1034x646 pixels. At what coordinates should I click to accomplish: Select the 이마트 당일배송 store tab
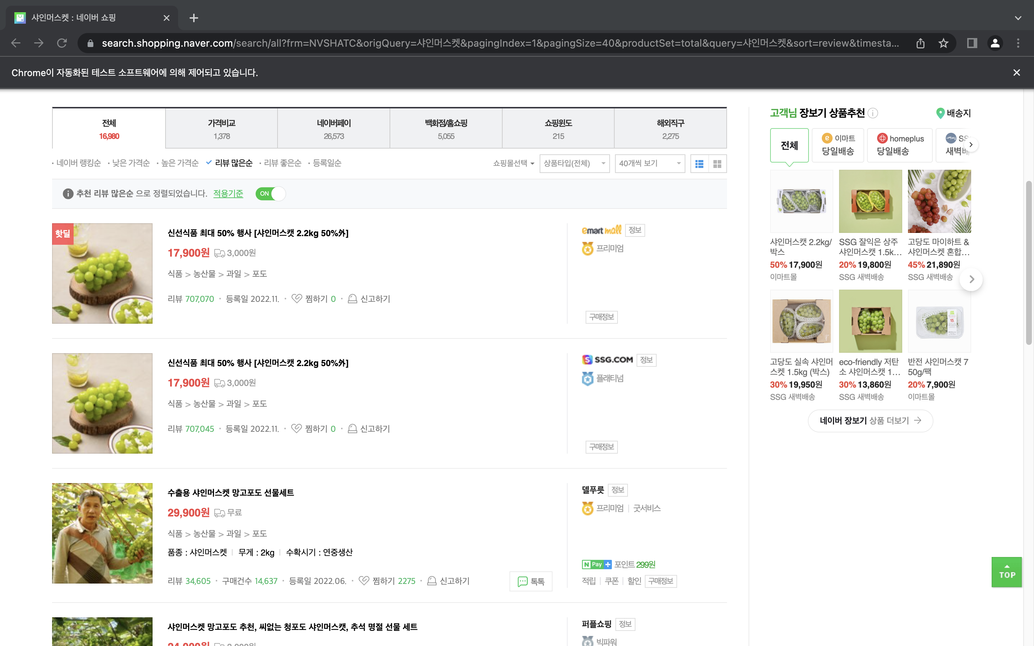(x=838, y=145)
